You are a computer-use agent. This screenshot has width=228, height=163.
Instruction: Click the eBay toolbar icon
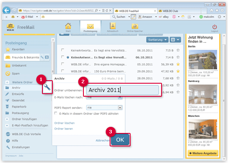(160, 17)
